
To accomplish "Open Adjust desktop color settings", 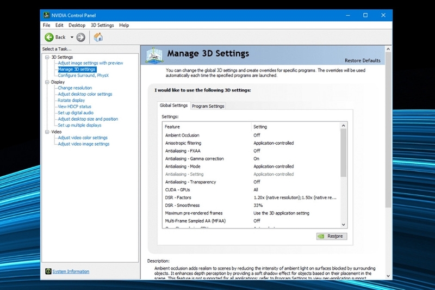I will point(85,94).
